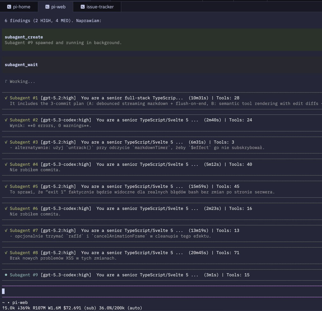Click '(10m31s)' duration of Subagent #1

(x=199, y=98)
